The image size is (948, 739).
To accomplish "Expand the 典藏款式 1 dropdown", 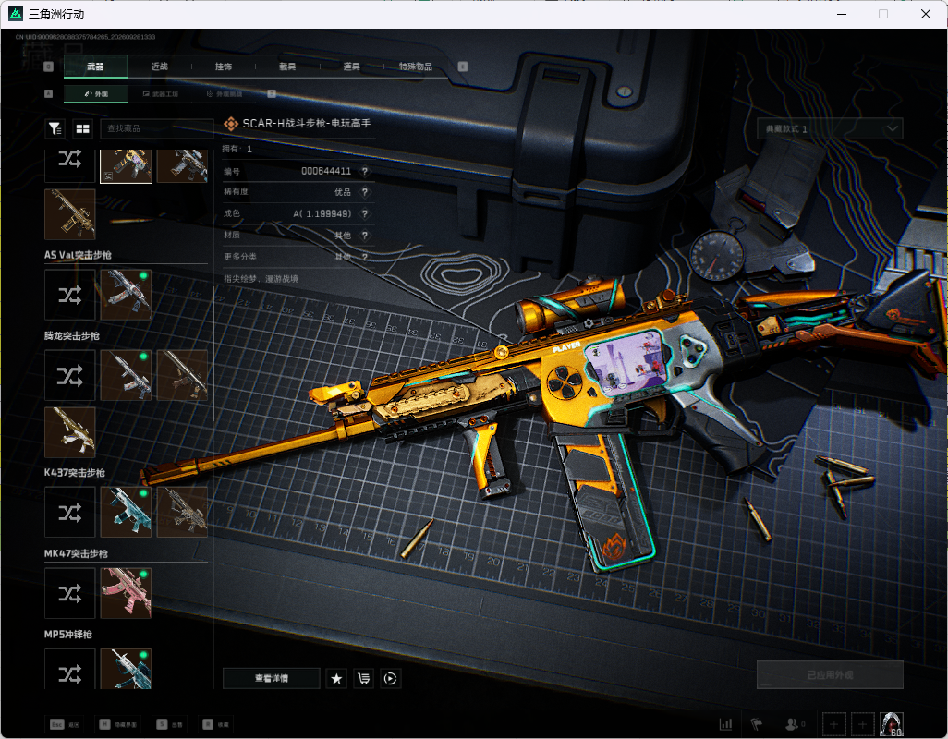I will coord(830,128).
